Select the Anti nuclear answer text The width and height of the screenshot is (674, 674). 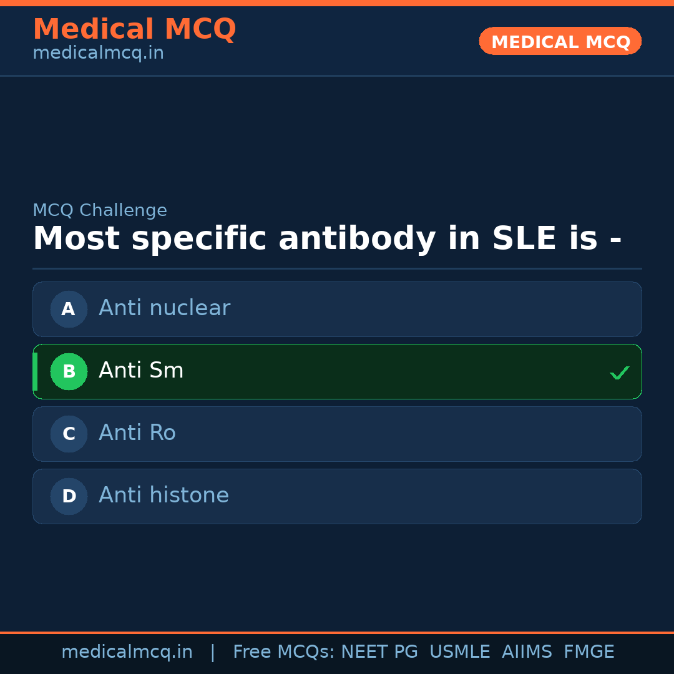tap(164, 308)
